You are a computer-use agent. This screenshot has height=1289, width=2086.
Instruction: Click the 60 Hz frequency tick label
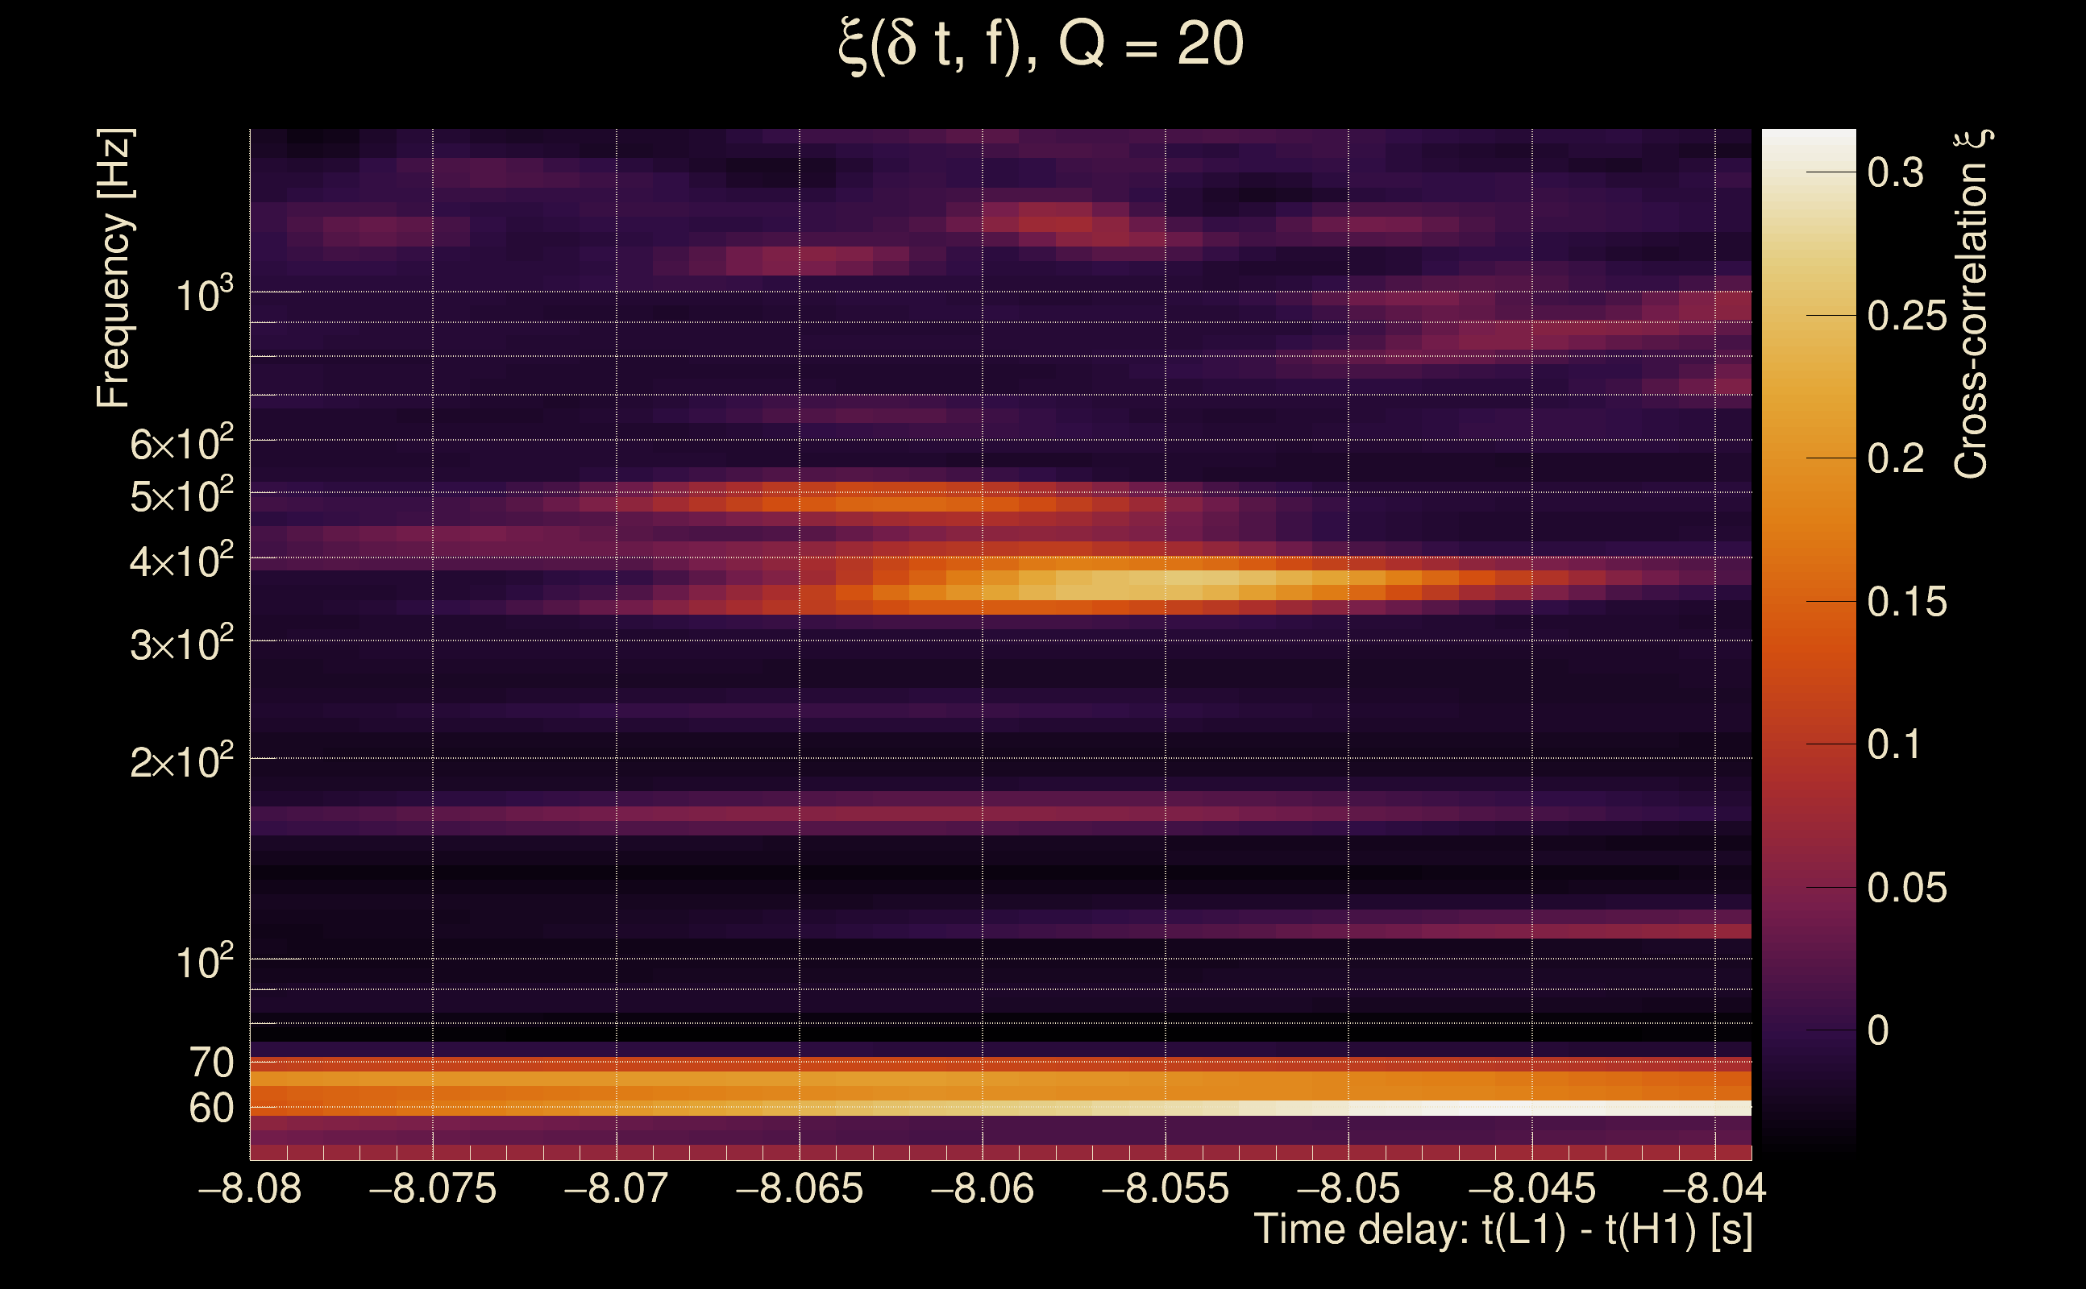coord(210,1109)
